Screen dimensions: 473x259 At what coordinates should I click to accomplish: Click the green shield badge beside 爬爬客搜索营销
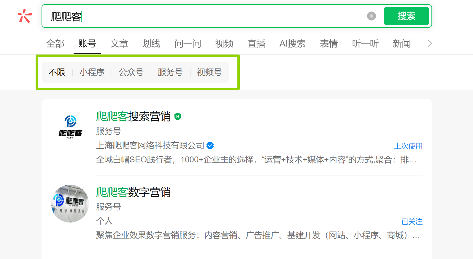coord(177,116)
